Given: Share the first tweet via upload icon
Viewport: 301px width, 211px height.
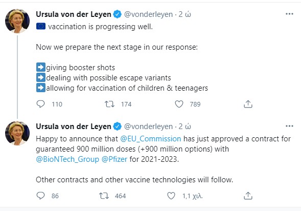Looking at the screenshot, I should tap(248, 104).
